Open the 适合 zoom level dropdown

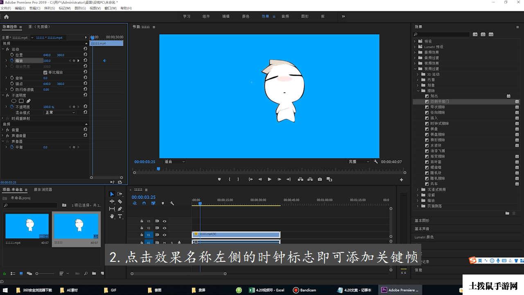pyautogui.click(x=175, y=162)
